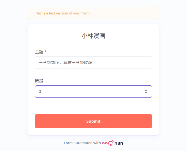Click the "This is a test version" text
The height and width of the screenshot is (151, 187).
tap(62, 13)
